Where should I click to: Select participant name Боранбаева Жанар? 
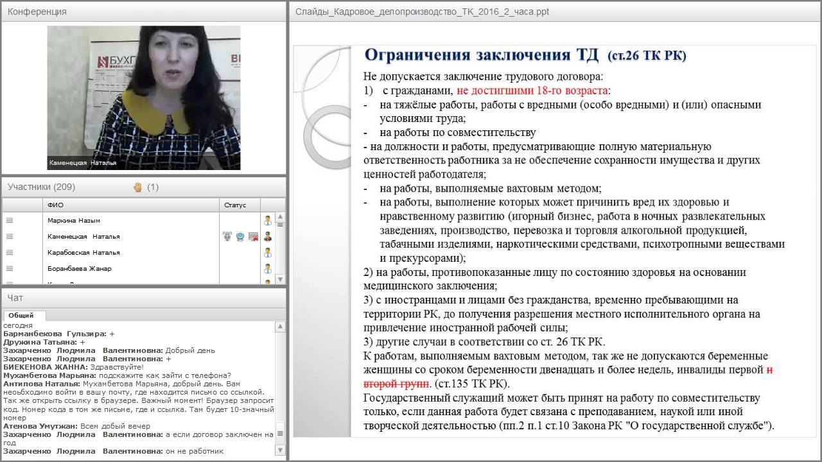[79, 268]
